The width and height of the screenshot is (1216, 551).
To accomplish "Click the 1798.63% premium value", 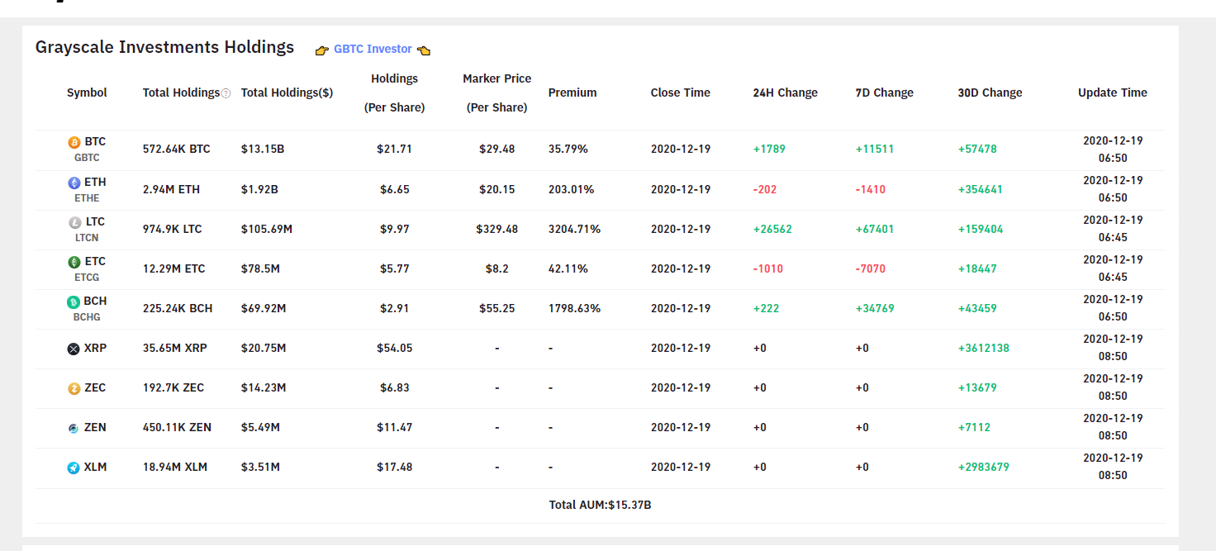I will [574, 308].
